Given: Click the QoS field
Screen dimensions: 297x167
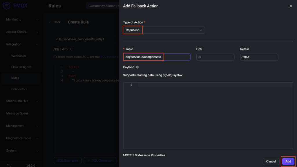Looking at the screenshot, I should click(215, 57).
